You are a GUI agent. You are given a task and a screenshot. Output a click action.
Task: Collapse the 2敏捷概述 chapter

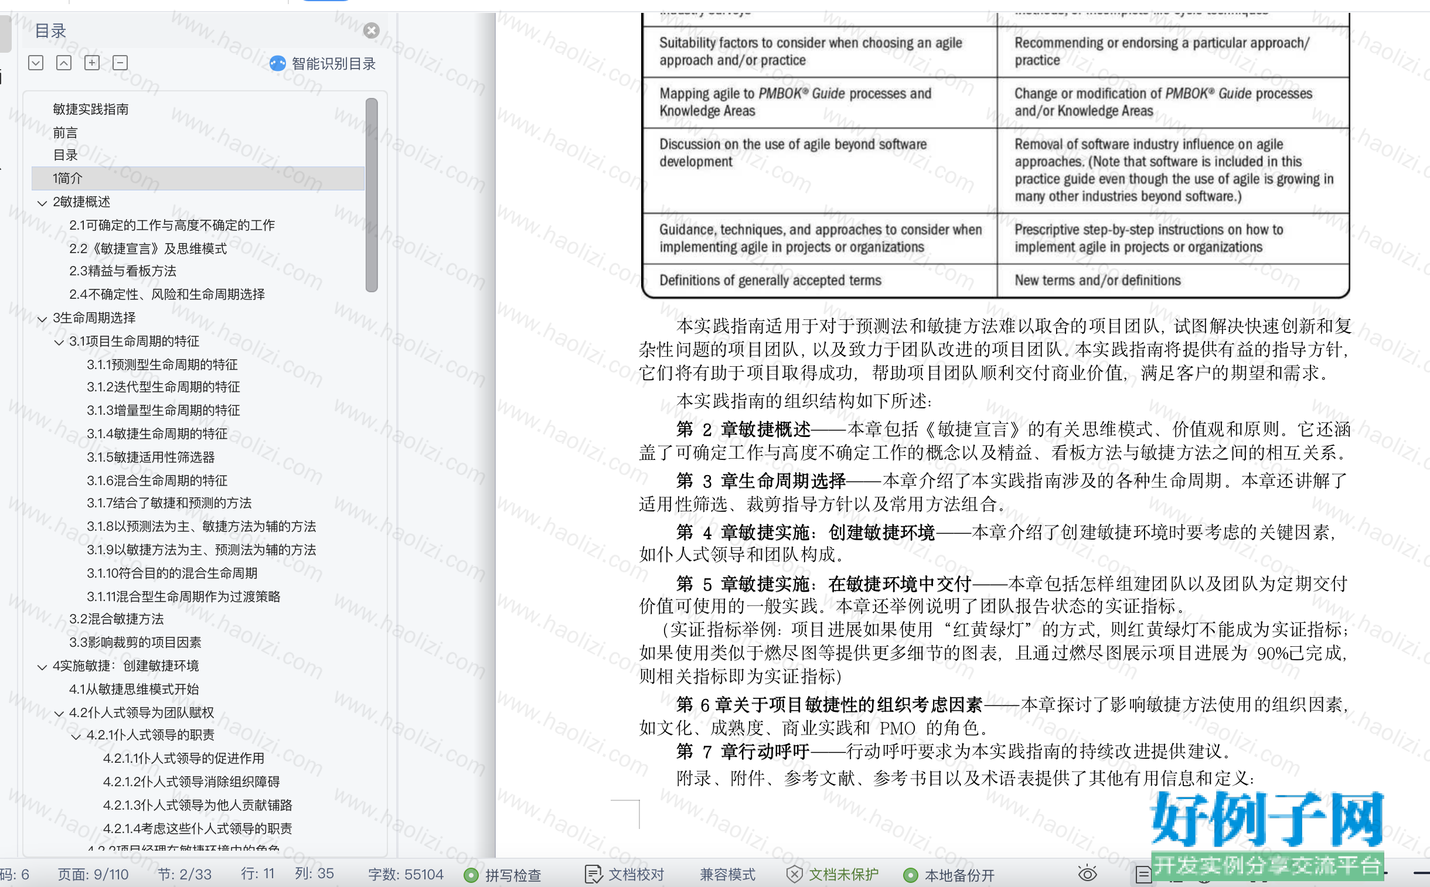(42, 203)
